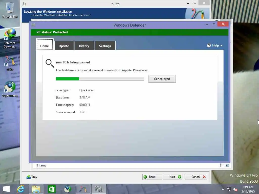Switch Explorer to large icons view
259x194 pixels.
pos(227,165)
